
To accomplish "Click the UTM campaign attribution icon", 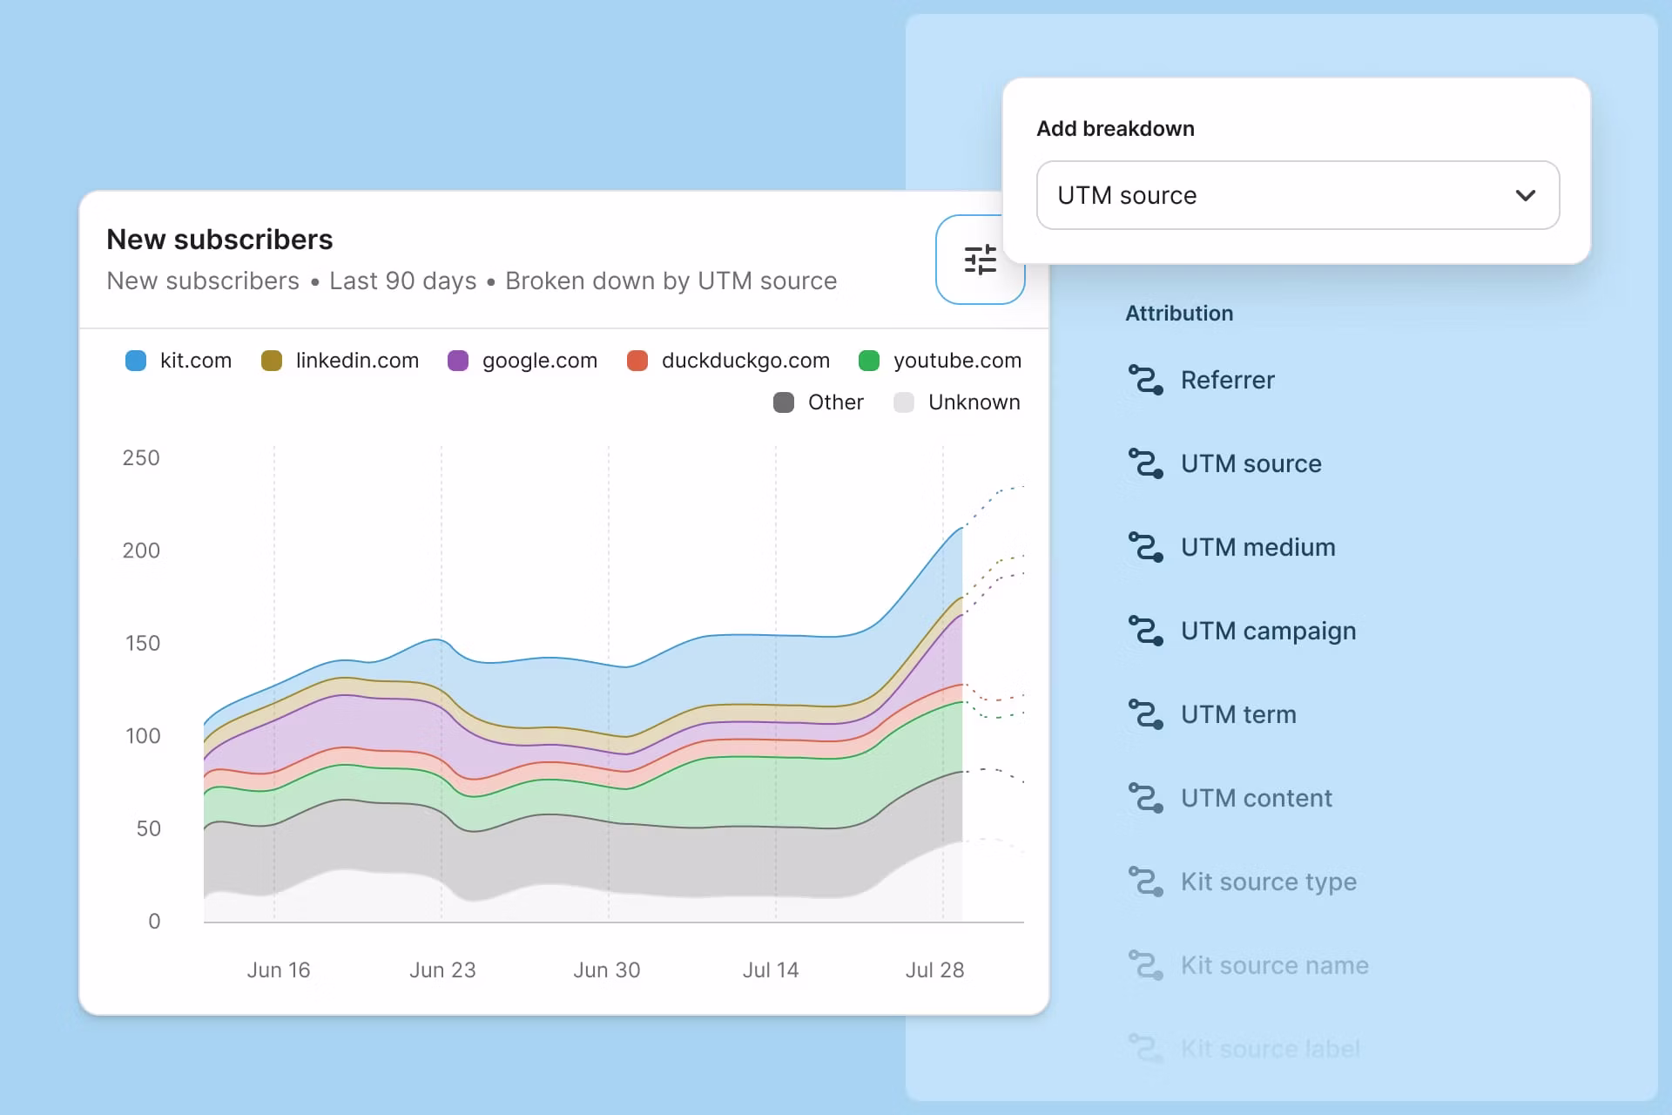I will 1145,631.
